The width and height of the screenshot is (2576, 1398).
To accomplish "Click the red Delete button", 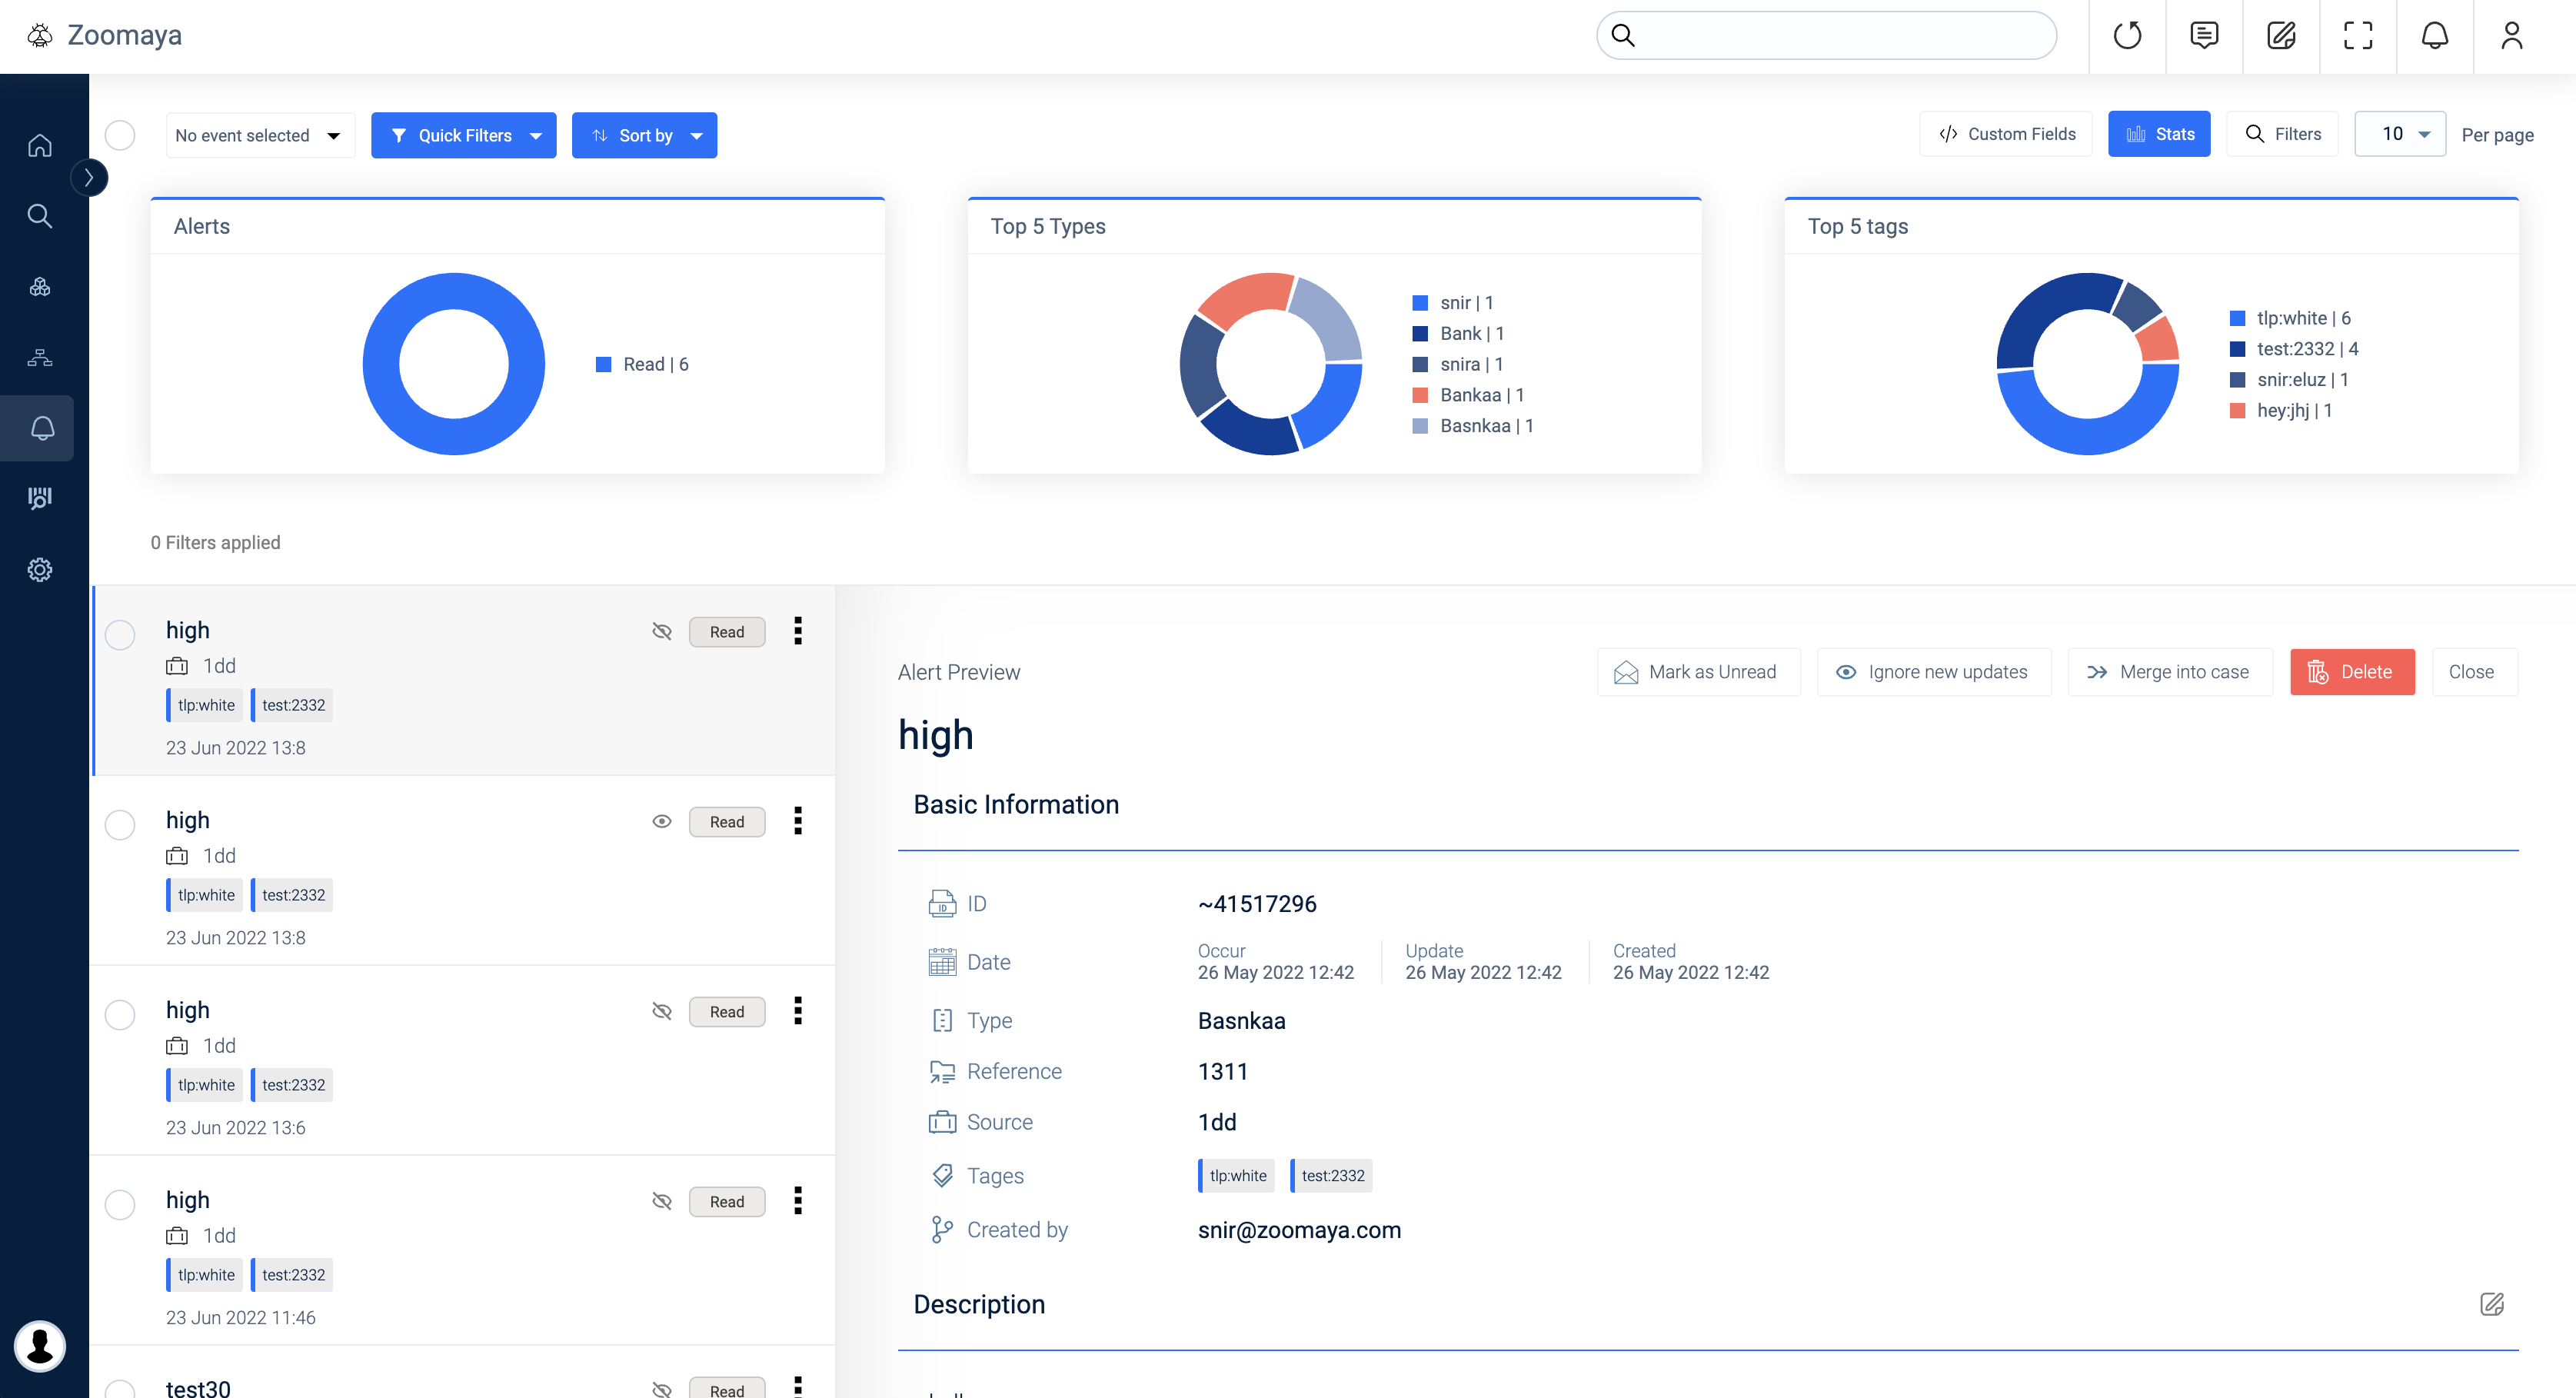I will 2352,672.
